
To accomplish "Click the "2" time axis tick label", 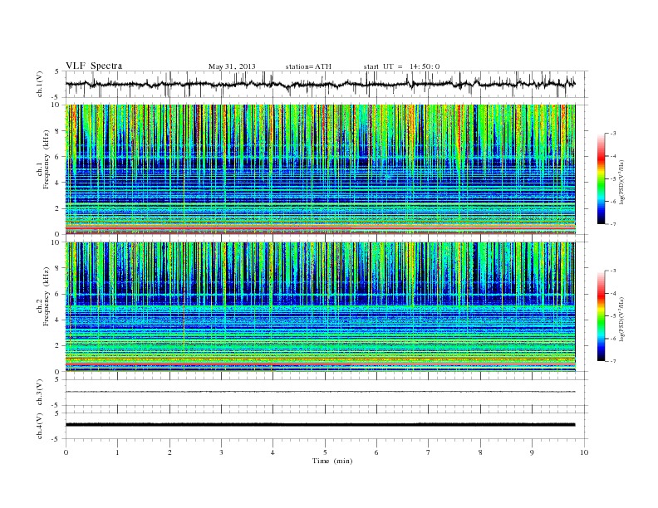I will coord(169,452).
